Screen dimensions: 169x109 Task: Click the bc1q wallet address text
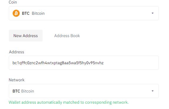58,63
